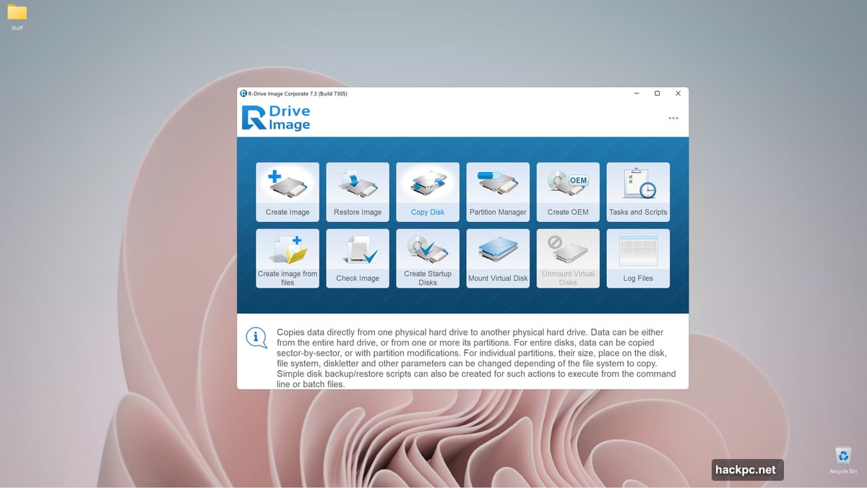Screen dimensions: 867x488
Task: Minimize the R-Drive Image window
Action: pyautogui.click(x=636, y=93)
